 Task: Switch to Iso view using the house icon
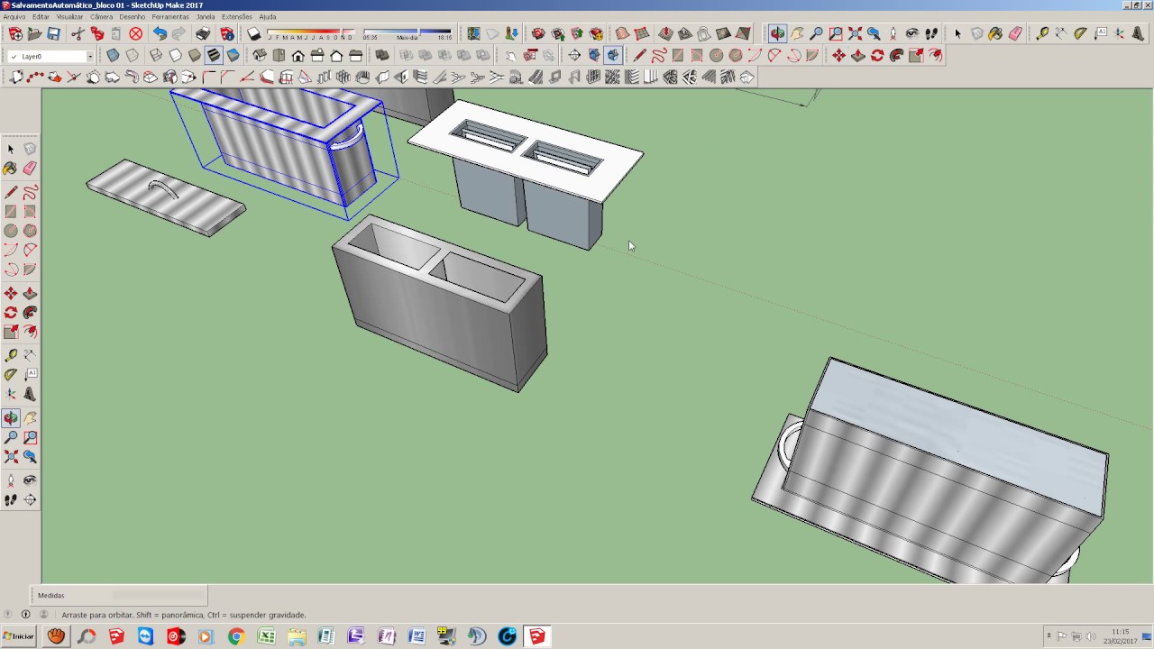pyautogui.click(x=260, y=56)
